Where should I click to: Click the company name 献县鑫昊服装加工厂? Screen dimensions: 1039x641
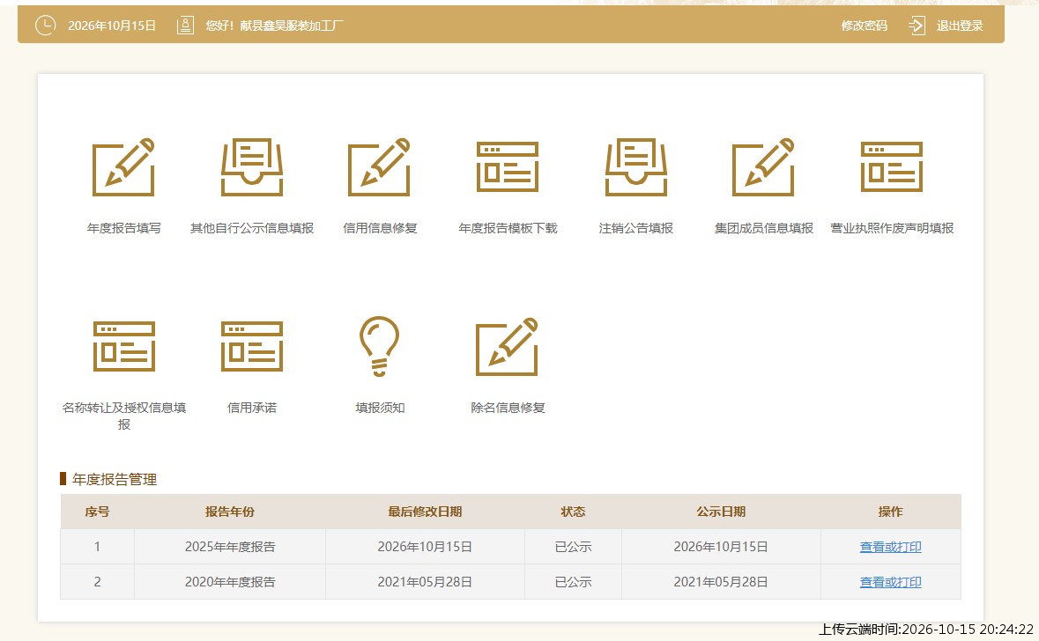coord(292,26)
